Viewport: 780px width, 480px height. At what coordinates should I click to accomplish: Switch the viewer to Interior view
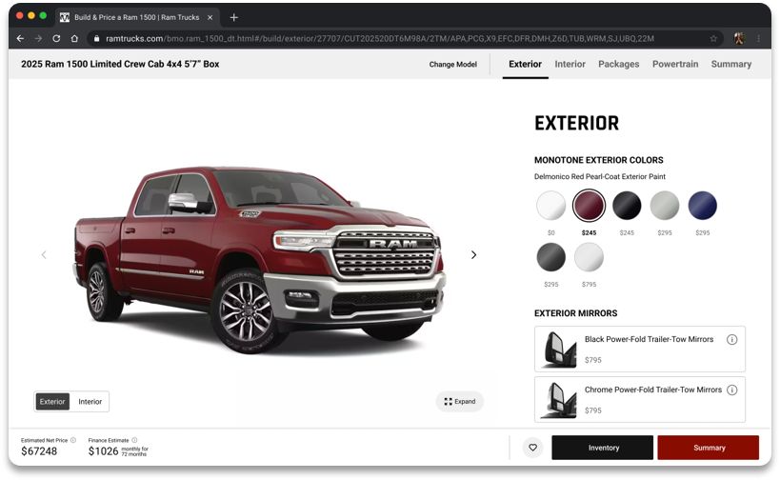(90, 401)
